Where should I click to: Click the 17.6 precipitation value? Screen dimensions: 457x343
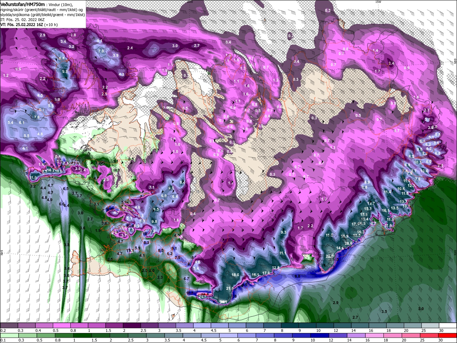pos(266,273)
